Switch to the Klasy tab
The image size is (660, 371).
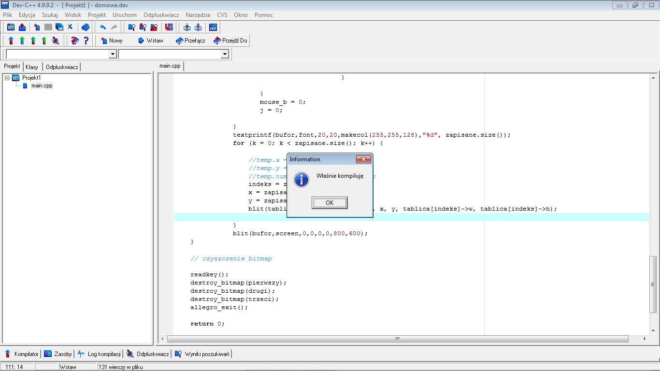coord(32,67)
